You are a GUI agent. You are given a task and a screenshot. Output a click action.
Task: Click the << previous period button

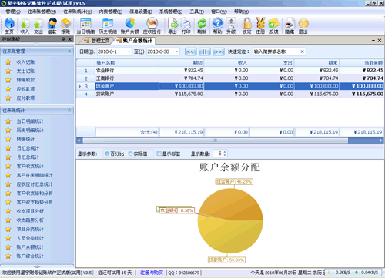(191, 51)
